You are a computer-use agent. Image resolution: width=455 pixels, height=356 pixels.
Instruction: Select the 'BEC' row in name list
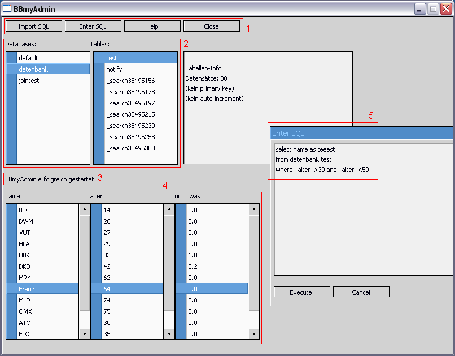[x=24, y=210]
